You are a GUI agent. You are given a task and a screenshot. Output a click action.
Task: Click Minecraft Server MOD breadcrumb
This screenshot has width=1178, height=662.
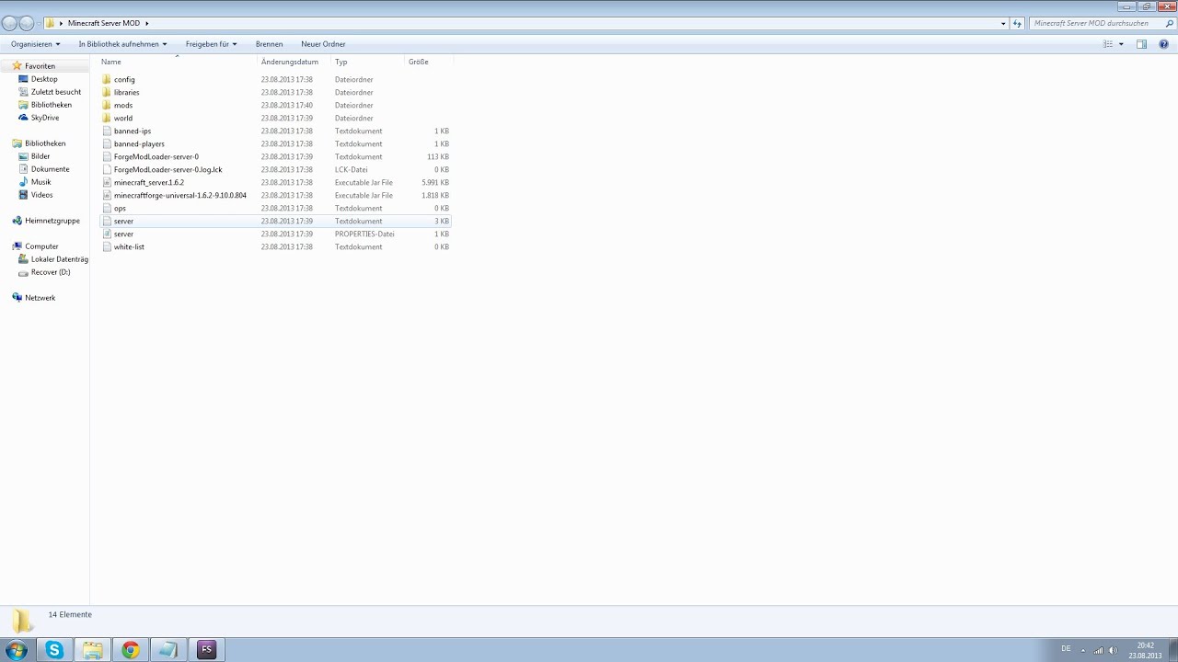pyautogui.click(x=104, y=23)
